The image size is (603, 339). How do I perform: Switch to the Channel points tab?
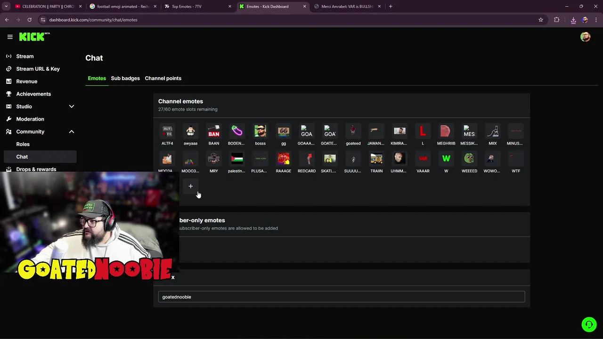pyautogui.click(x=163, y=78)
